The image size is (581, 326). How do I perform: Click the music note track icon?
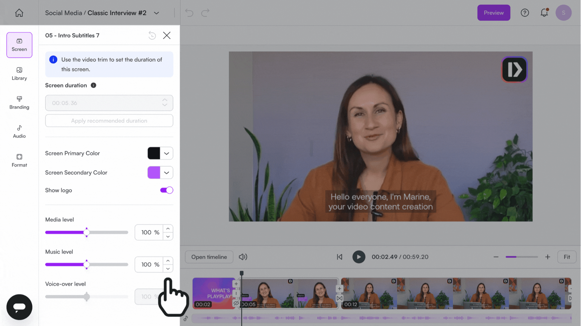tap(186, 318)
